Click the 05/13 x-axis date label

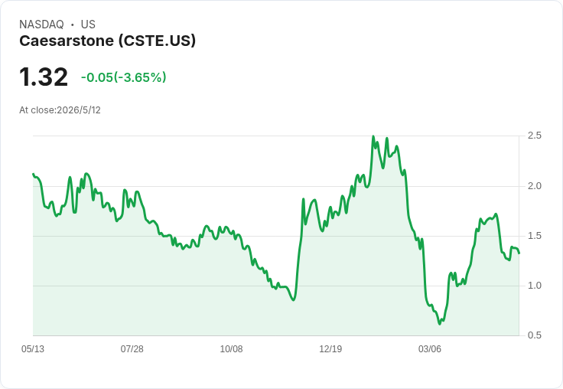pyautogui.click(x=33, y=348)
